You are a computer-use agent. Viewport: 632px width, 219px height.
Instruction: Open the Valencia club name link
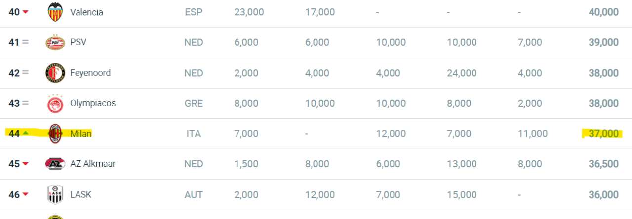pos(86,12)
